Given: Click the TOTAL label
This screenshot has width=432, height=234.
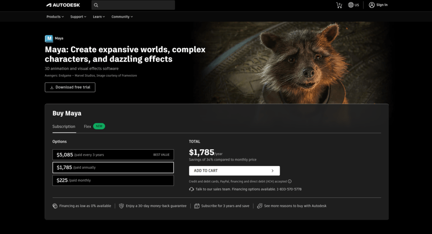Looking at the screenshot, I should 194,142.
